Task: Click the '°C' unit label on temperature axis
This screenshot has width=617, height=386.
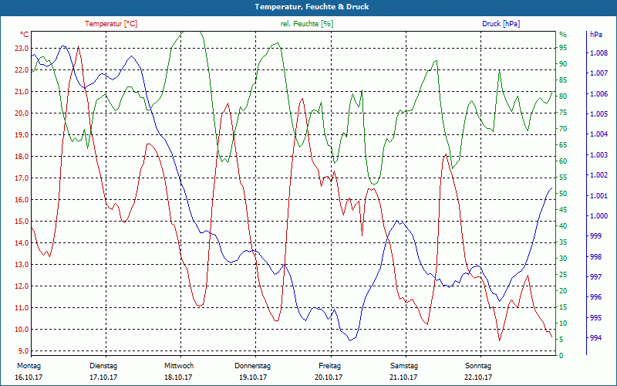Action: pos(24,34)
